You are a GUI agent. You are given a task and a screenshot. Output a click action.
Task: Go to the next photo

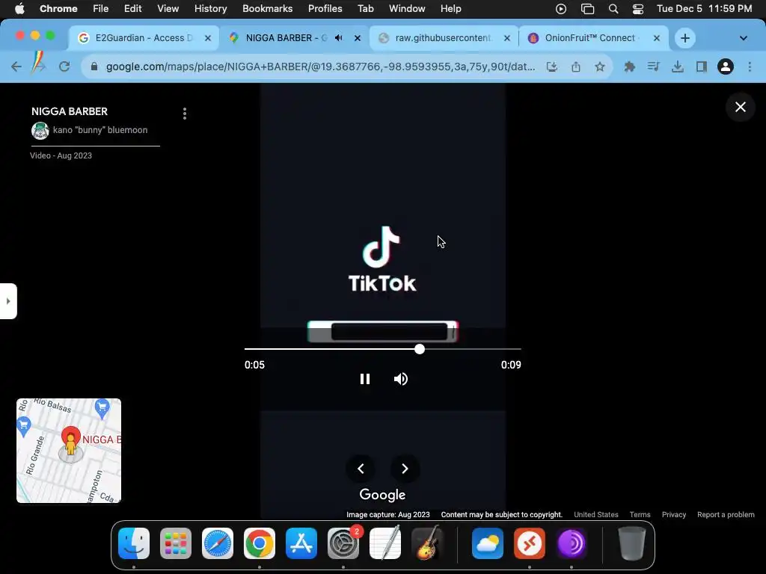pos(405,469)
